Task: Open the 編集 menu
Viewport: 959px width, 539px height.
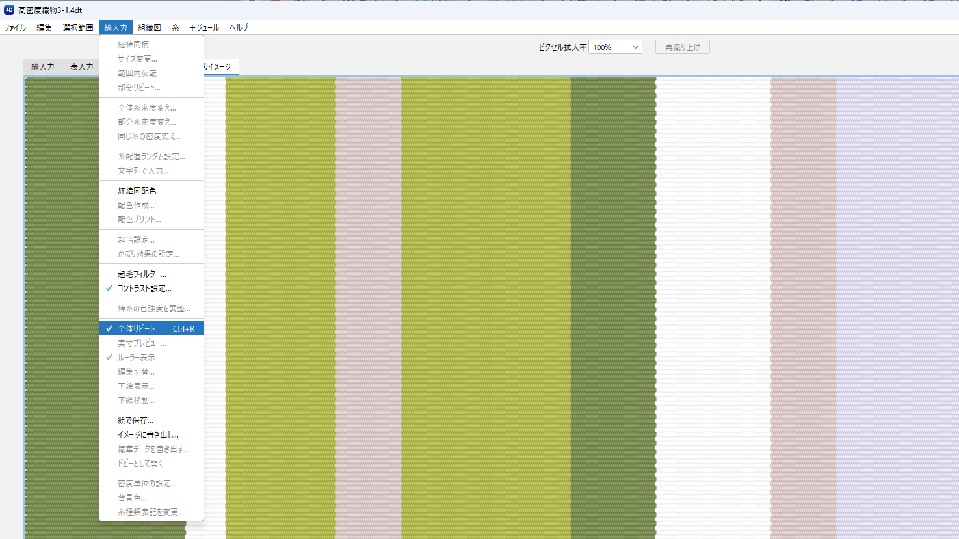Action: coord(44,28)
